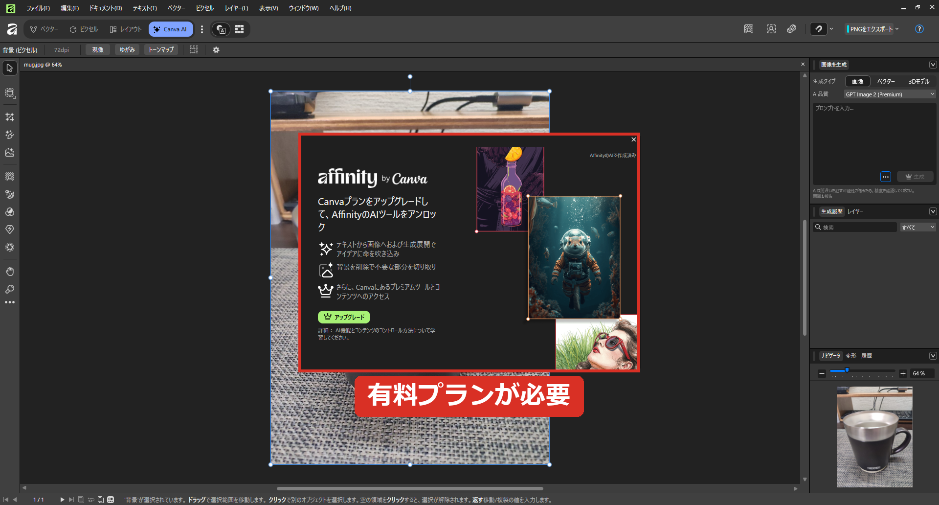Screen dimensions: 939x505
Task: Open PNG export options dropdown arrow
Action: pyautogui.click(x=897, y=29)
